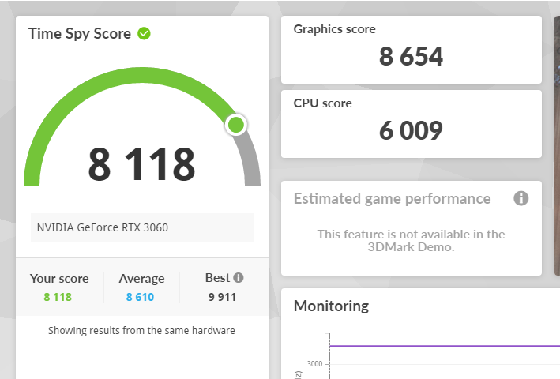Click the Your score label

59,279
